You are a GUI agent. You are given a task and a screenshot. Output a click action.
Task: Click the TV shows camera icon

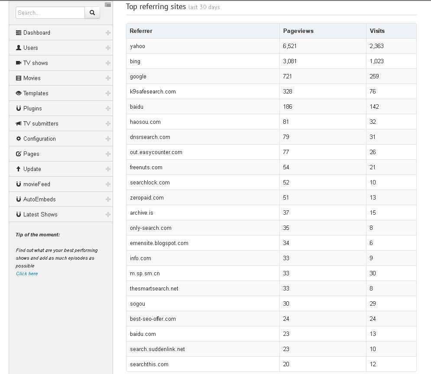click(19, 63)
